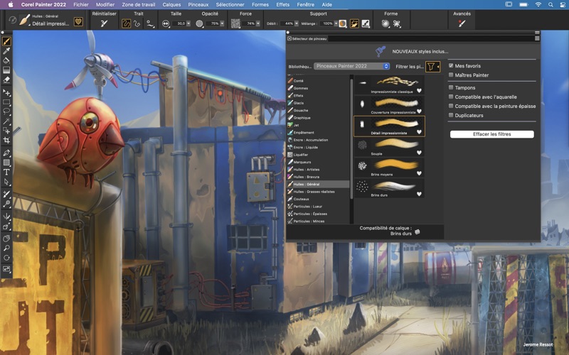Select the Couverture impressionniste brush variant
569x355 pixels.
(389, 105)
